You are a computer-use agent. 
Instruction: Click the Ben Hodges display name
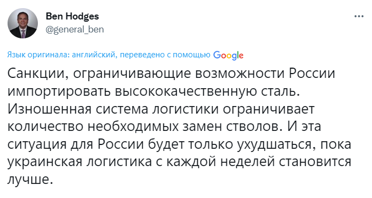(72, 16)
